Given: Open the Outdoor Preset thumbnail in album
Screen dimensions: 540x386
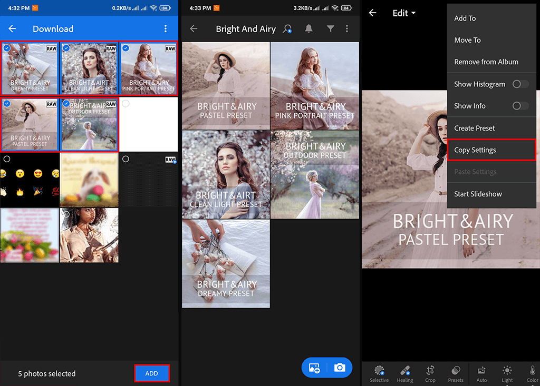Looking at the screenshot, I should coord(315,174).
